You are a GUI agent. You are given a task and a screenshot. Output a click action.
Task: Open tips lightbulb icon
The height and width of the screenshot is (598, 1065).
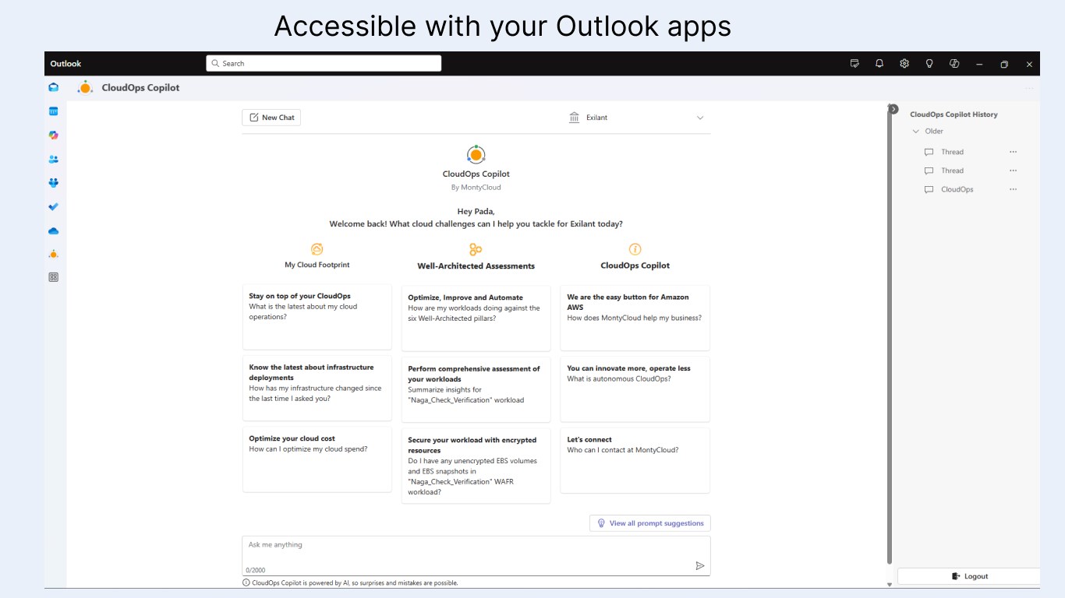click(929, 64)
